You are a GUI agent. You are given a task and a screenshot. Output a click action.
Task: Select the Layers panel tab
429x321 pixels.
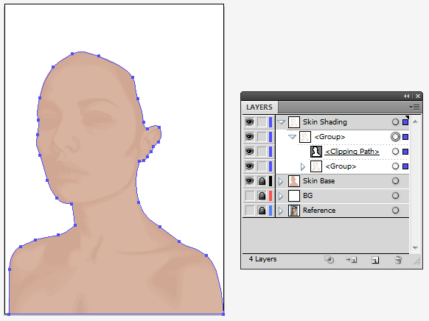(259, 107)
